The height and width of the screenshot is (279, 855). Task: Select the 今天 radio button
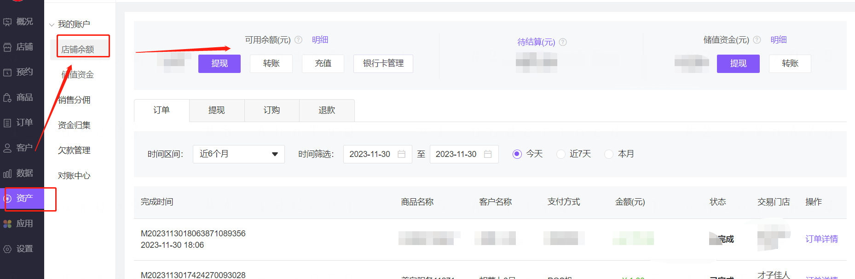[x=517, y=154]
